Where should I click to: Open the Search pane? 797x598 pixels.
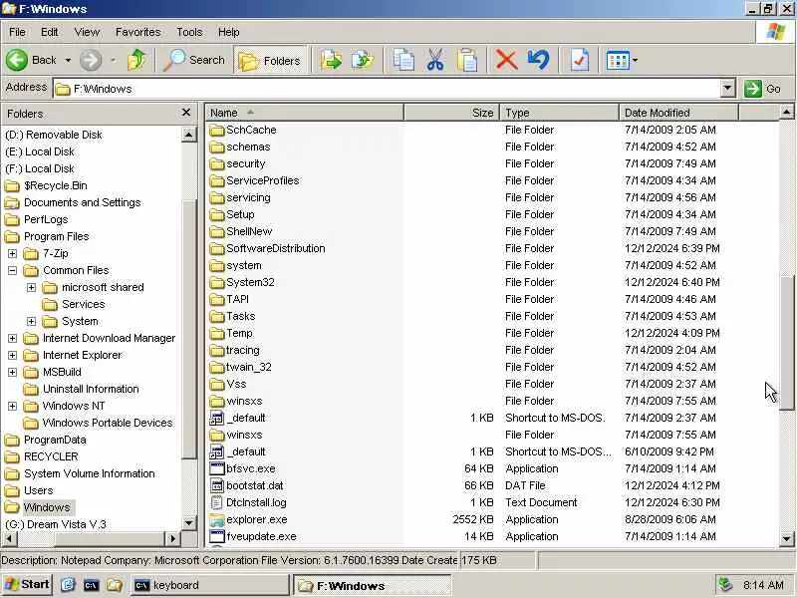click(x=193, y=60)
